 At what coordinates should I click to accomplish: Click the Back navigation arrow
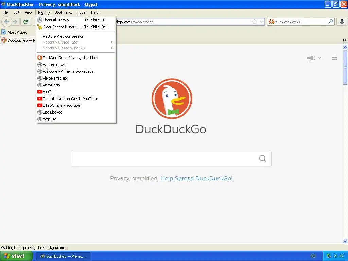(7, 22)
